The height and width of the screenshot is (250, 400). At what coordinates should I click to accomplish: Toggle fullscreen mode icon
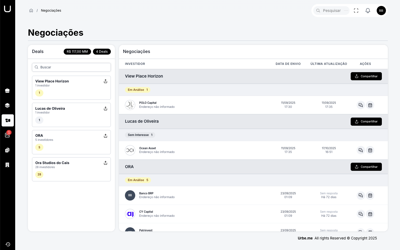356,11
